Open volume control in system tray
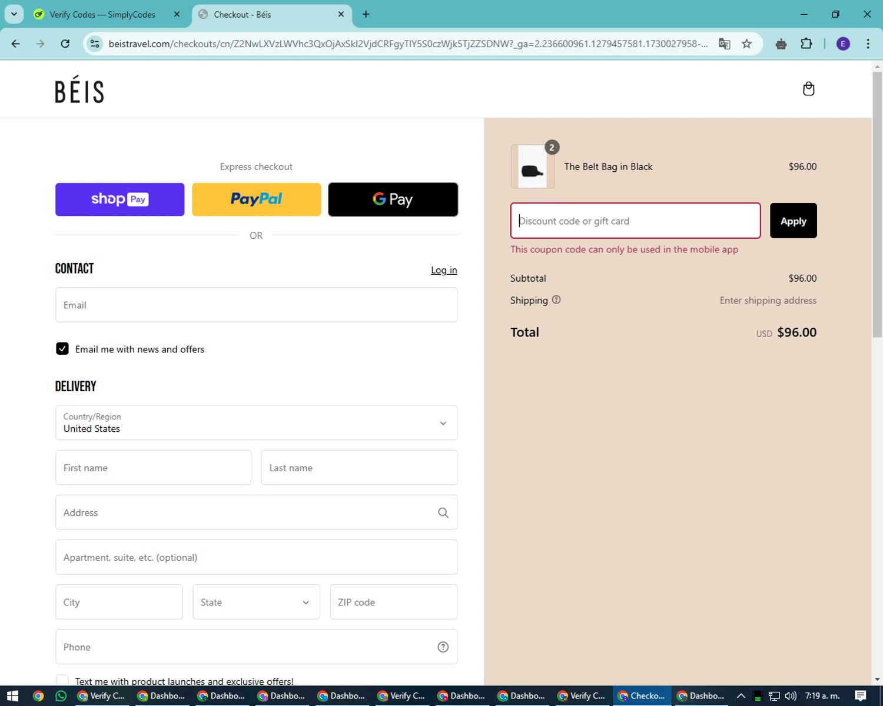The image size is (883, 706). [791, 696]
